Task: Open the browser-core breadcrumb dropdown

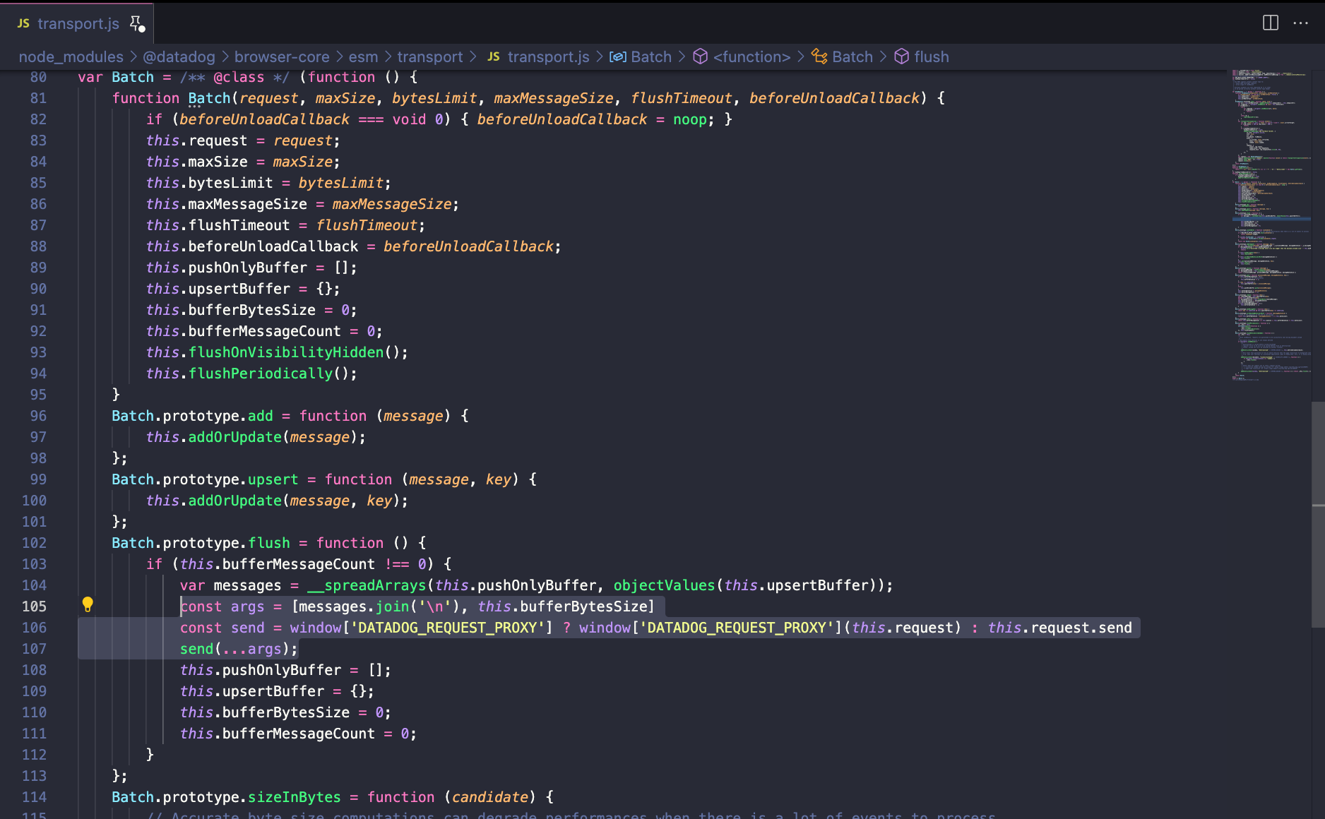Action: coord(282,56)
